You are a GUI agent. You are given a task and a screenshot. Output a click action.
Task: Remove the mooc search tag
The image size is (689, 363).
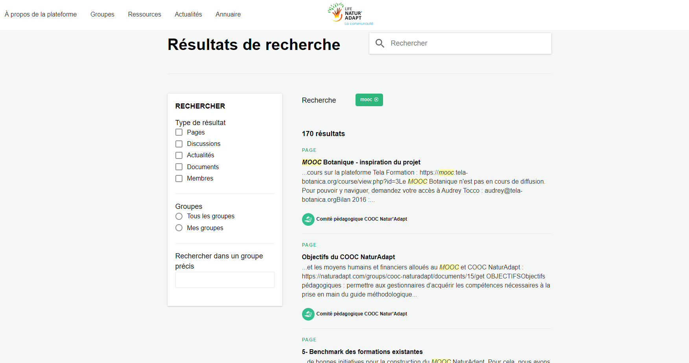(x=376, y=100)
